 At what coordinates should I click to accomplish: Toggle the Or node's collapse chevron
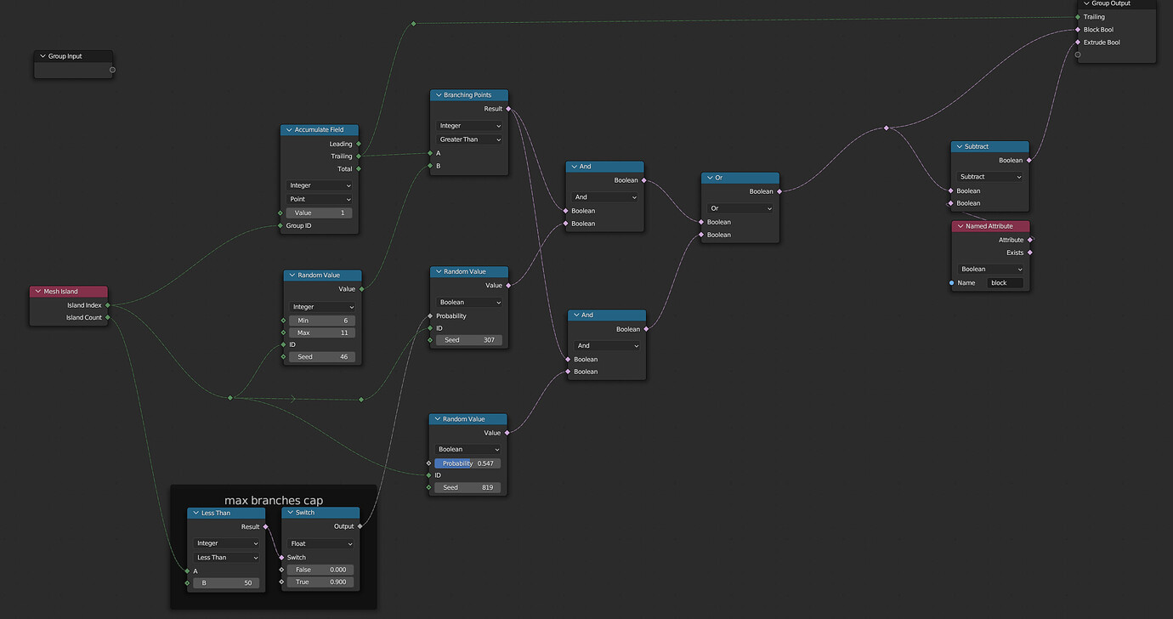pos(710,178)
